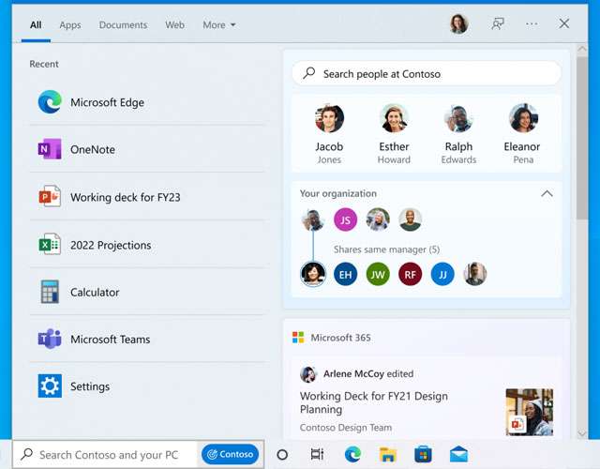Click the vertical scrollbar thumb

582,138
